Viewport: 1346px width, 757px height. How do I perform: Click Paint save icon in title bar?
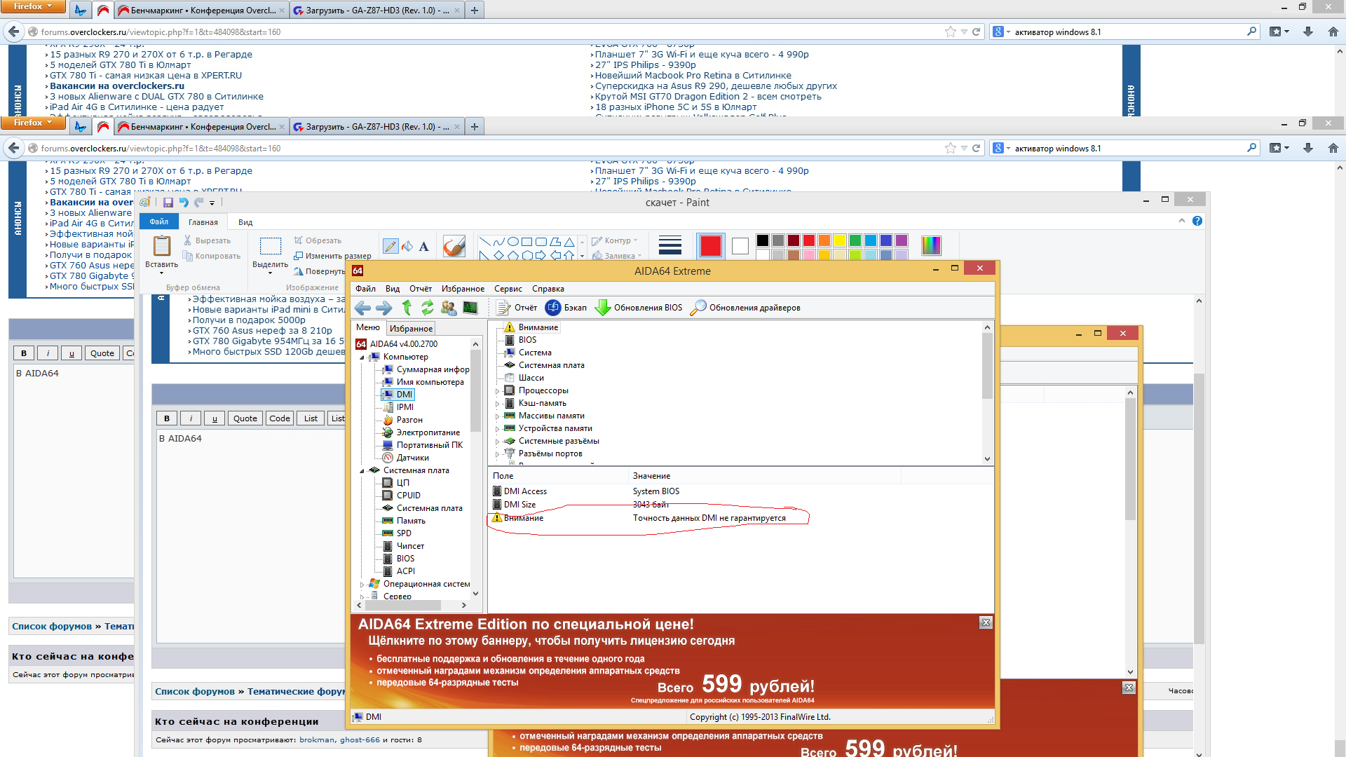[168, 203]
